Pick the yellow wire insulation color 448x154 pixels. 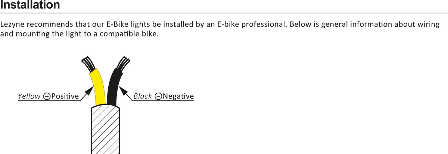[97, 87]
